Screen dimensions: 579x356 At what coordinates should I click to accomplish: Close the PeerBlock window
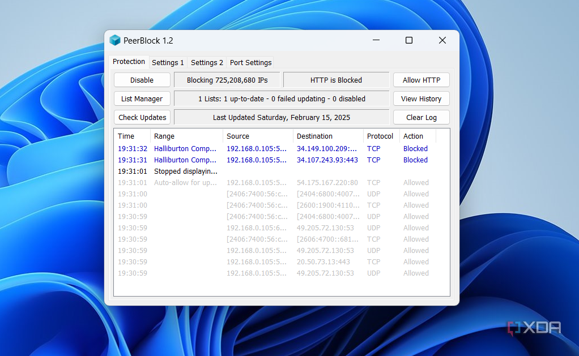point(442,40)
